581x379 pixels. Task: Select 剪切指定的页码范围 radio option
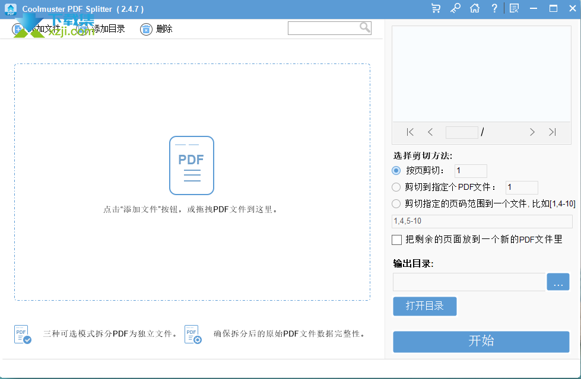[396, 203]
